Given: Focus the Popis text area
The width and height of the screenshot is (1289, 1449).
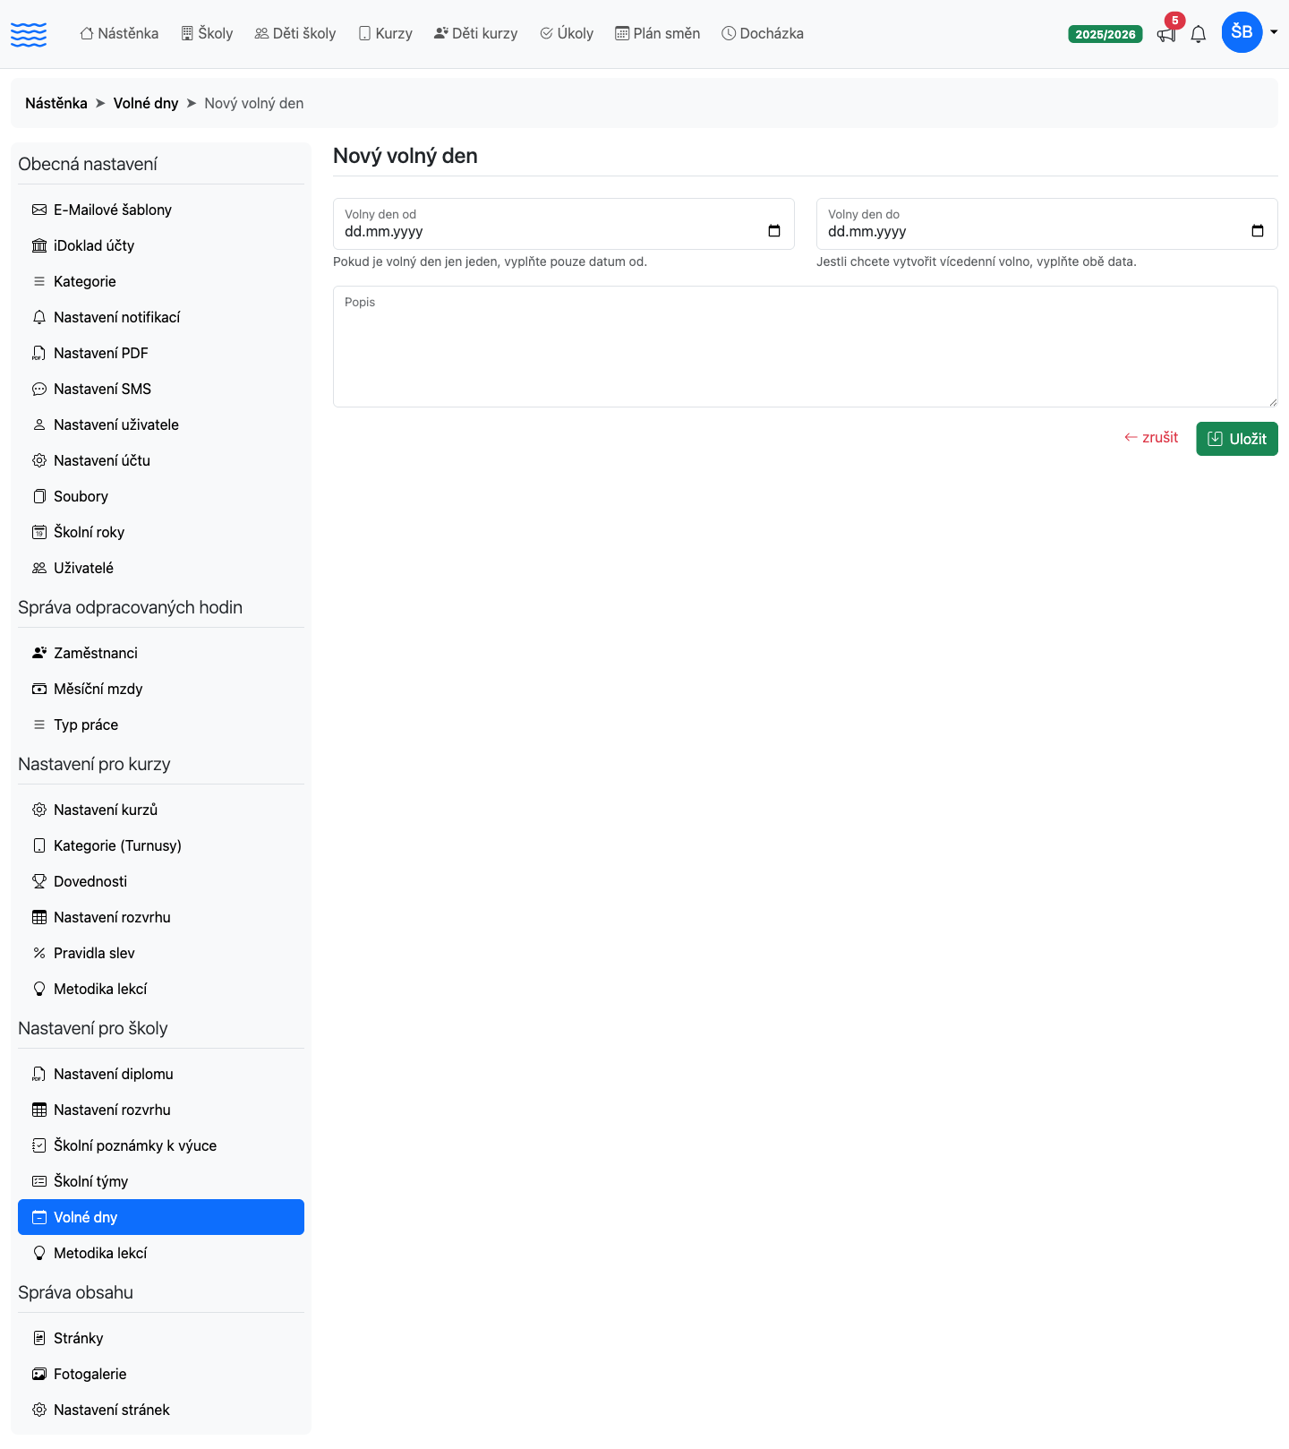Looking at the screenshot, I should [806, 347].
